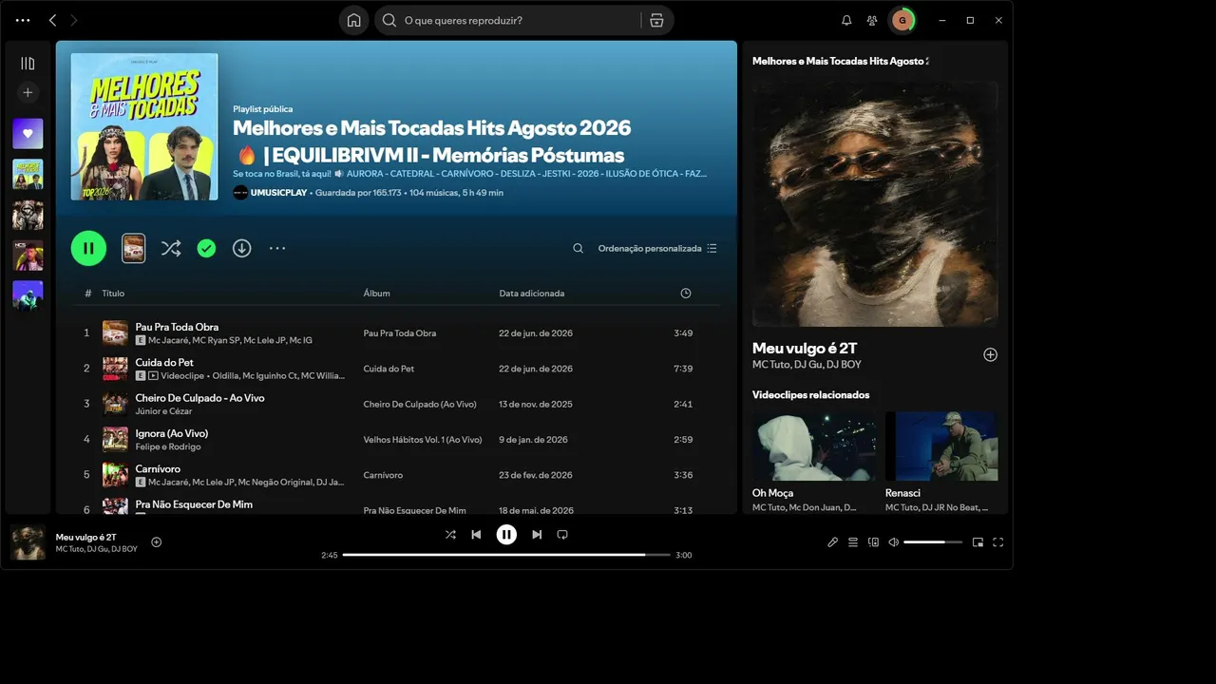
Task: Open the album 'Velhos Hábitos Vol. 1 (Ao Vivo)'
Action: tap(423, 440)
